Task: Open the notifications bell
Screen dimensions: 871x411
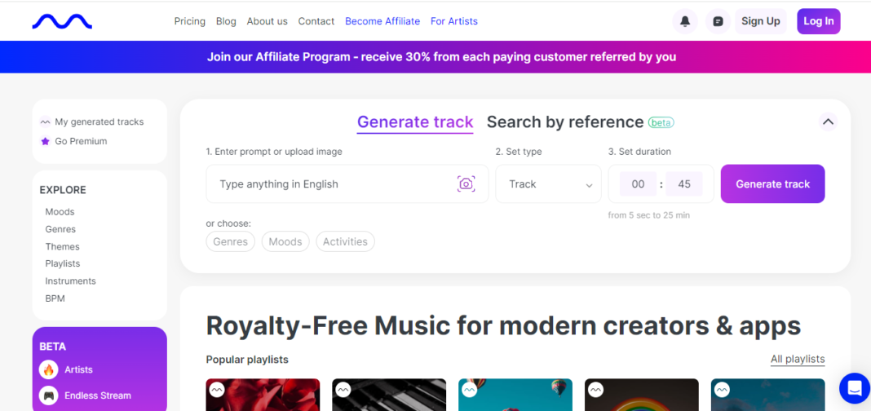Action: pos(685,21)
